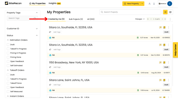Collapse the Estimation Orders group

(x=8, y=40)
